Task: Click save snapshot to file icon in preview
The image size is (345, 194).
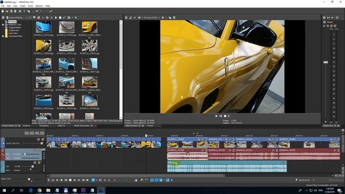Action: pos(174,18)
